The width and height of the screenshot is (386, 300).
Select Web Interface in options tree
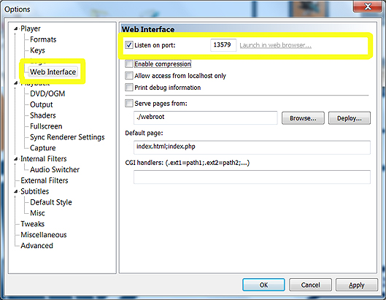coord(53,72)
